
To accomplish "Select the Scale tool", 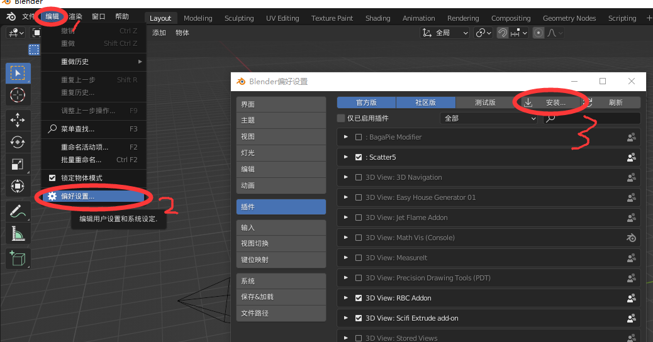I will [x=18, y=164].
